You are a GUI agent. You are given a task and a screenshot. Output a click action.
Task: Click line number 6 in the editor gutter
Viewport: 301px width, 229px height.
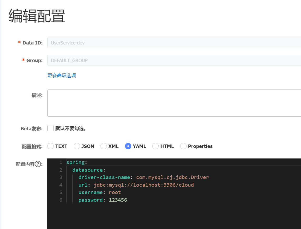tap(61, 200)
